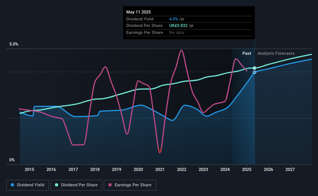
Task: Click the 'Dividend Yield' tooltip row label
Action: (140, 19)
